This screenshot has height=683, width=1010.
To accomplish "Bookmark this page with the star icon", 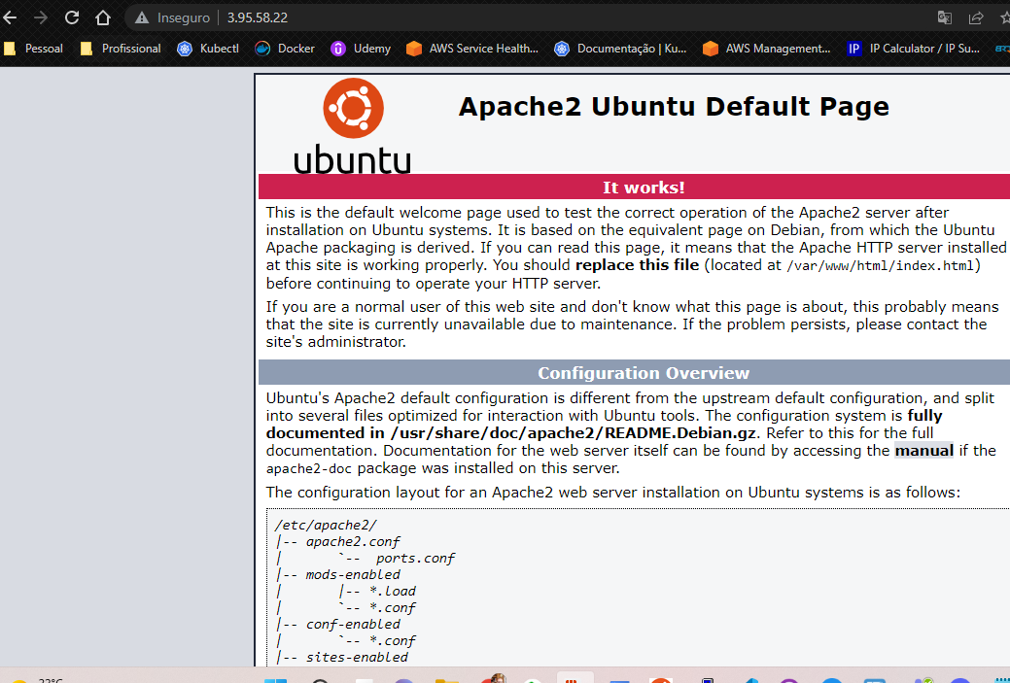I will point(1003,17).
